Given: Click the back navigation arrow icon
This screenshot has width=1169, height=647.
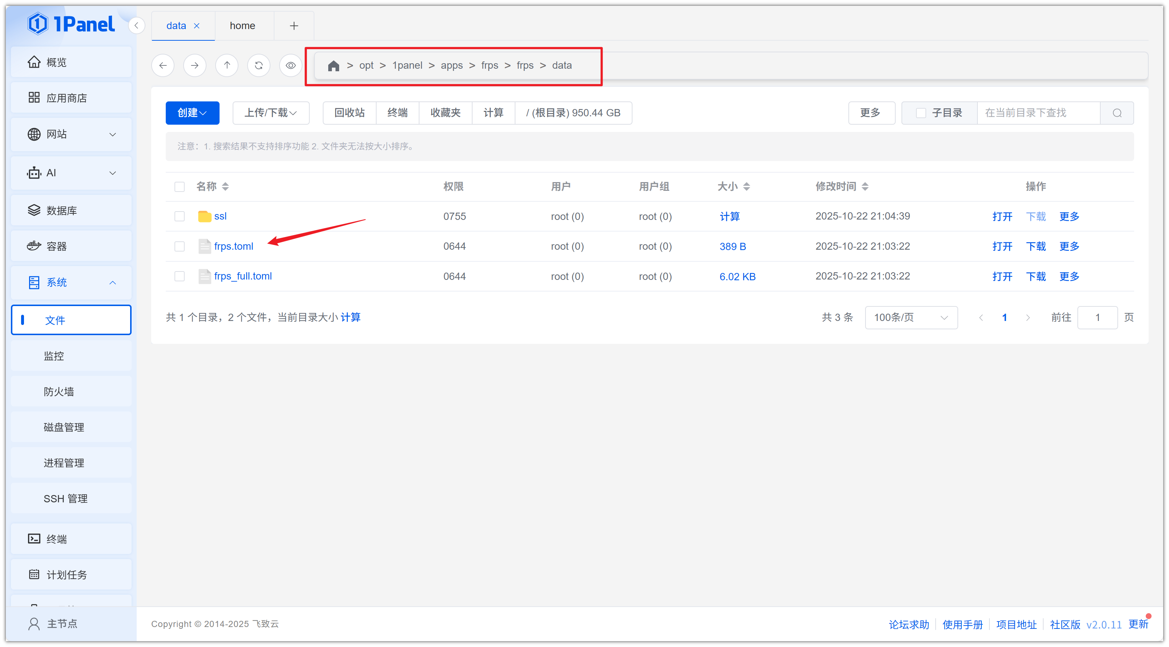Looking at the screenshot, I should [163, 65].
